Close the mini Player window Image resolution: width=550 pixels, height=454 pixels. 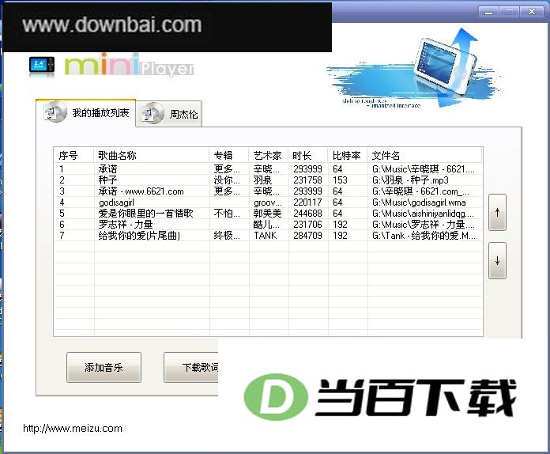pyautogui.click(x=532, y=12)
